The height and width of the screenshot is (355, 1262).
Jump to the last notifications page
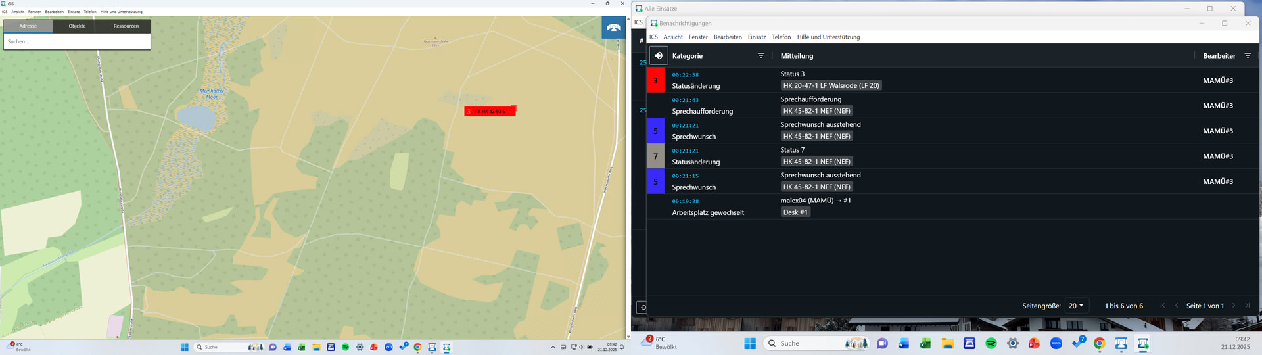point(1248,306)
